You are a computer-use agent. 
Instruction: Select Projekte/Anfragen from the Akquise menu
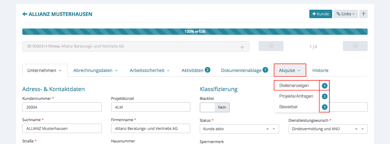pyautogui.click(x=296, y=96)
